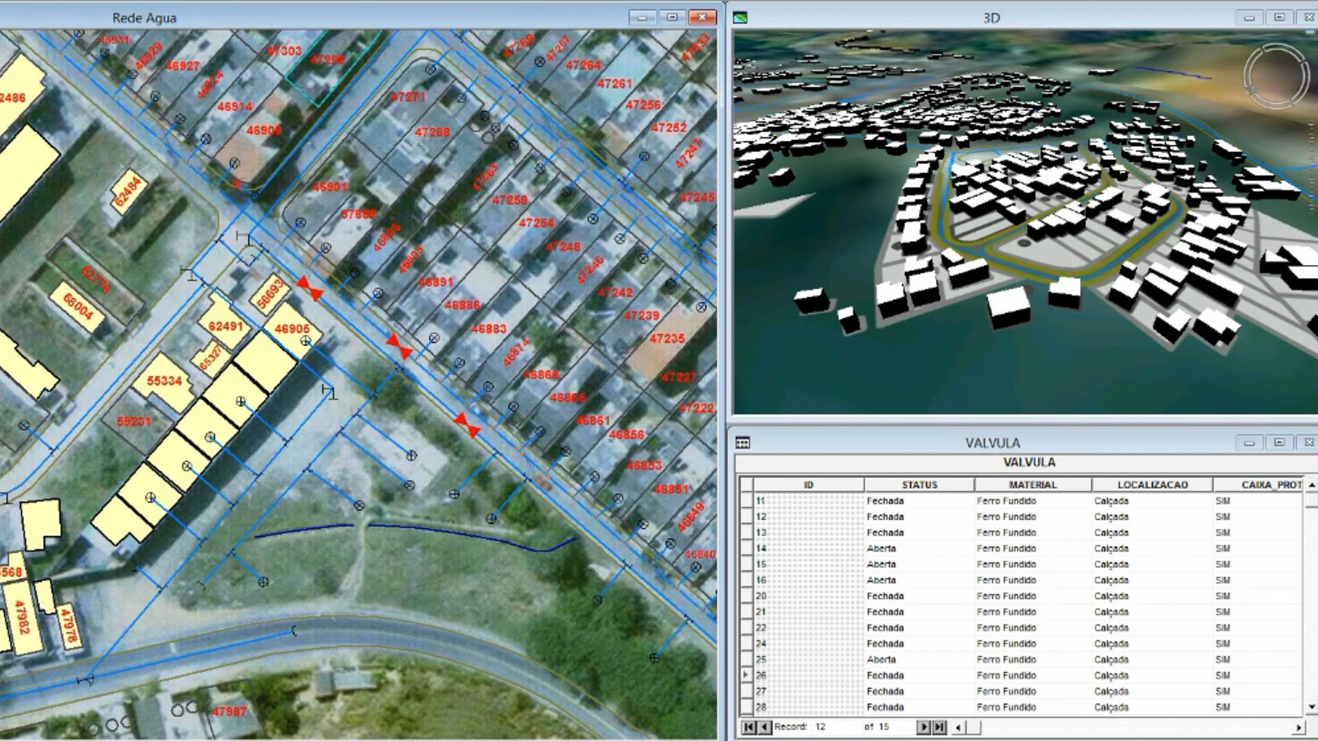This screenshot has width=1318, height=741.
Task: Select the Fechada status cell of record 13
Action: point(885,532)
